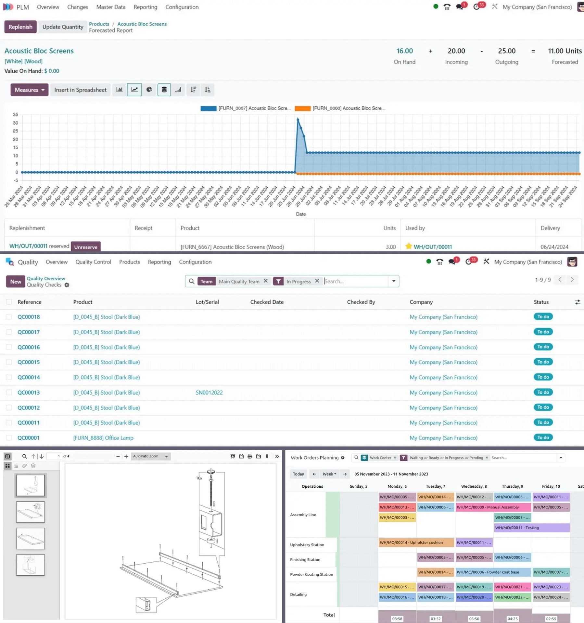Change the Automatic Zoom level dropdown
This screenshot has width=584, height=623.
[x=150, y=456]
